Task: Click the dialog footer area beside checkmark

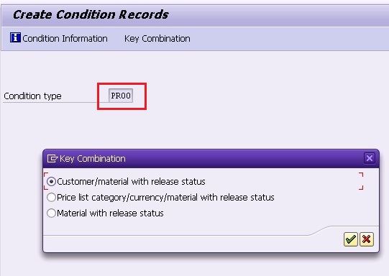Action: tap(192, 244)
